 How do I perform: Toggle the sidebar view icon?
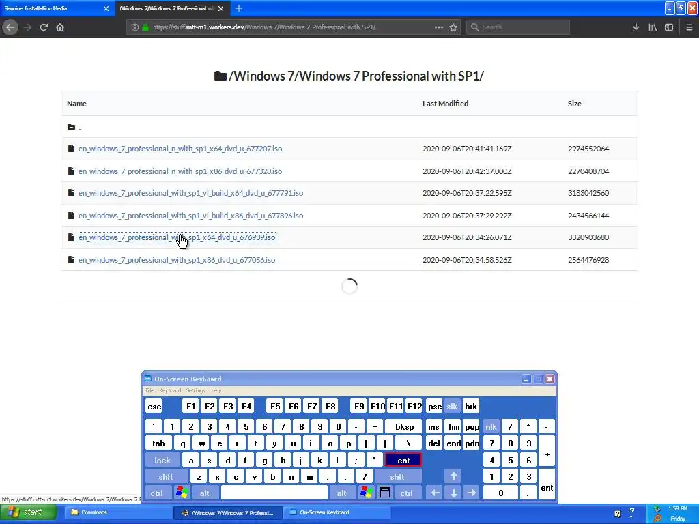(669, 27)
